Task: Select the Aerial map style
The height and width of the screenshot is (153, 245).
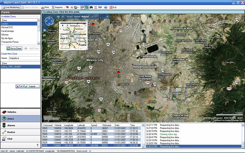Action: (x=77, y=17)
